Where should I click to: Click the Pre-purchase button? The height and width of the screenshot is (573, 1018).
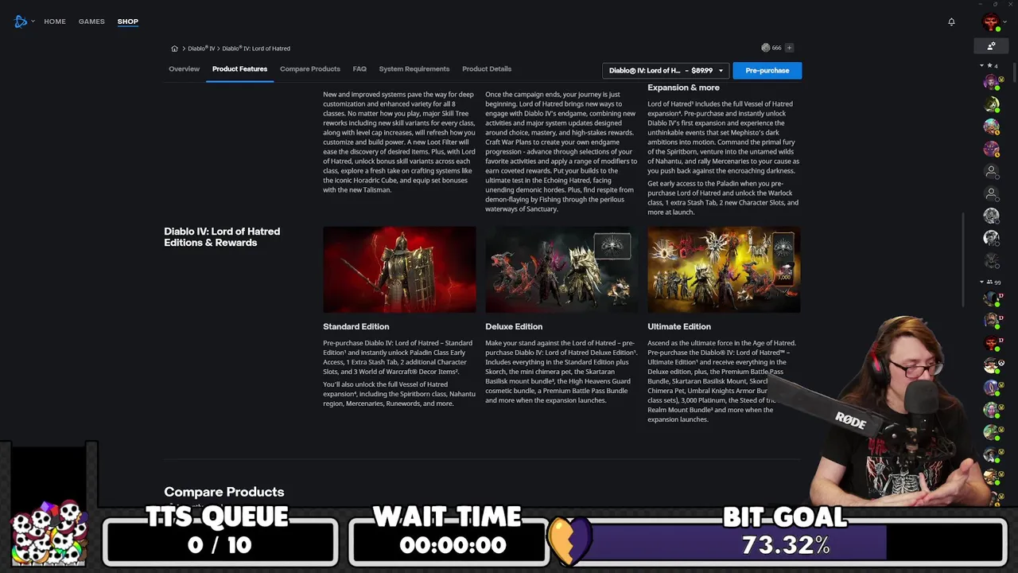[767, 71]
